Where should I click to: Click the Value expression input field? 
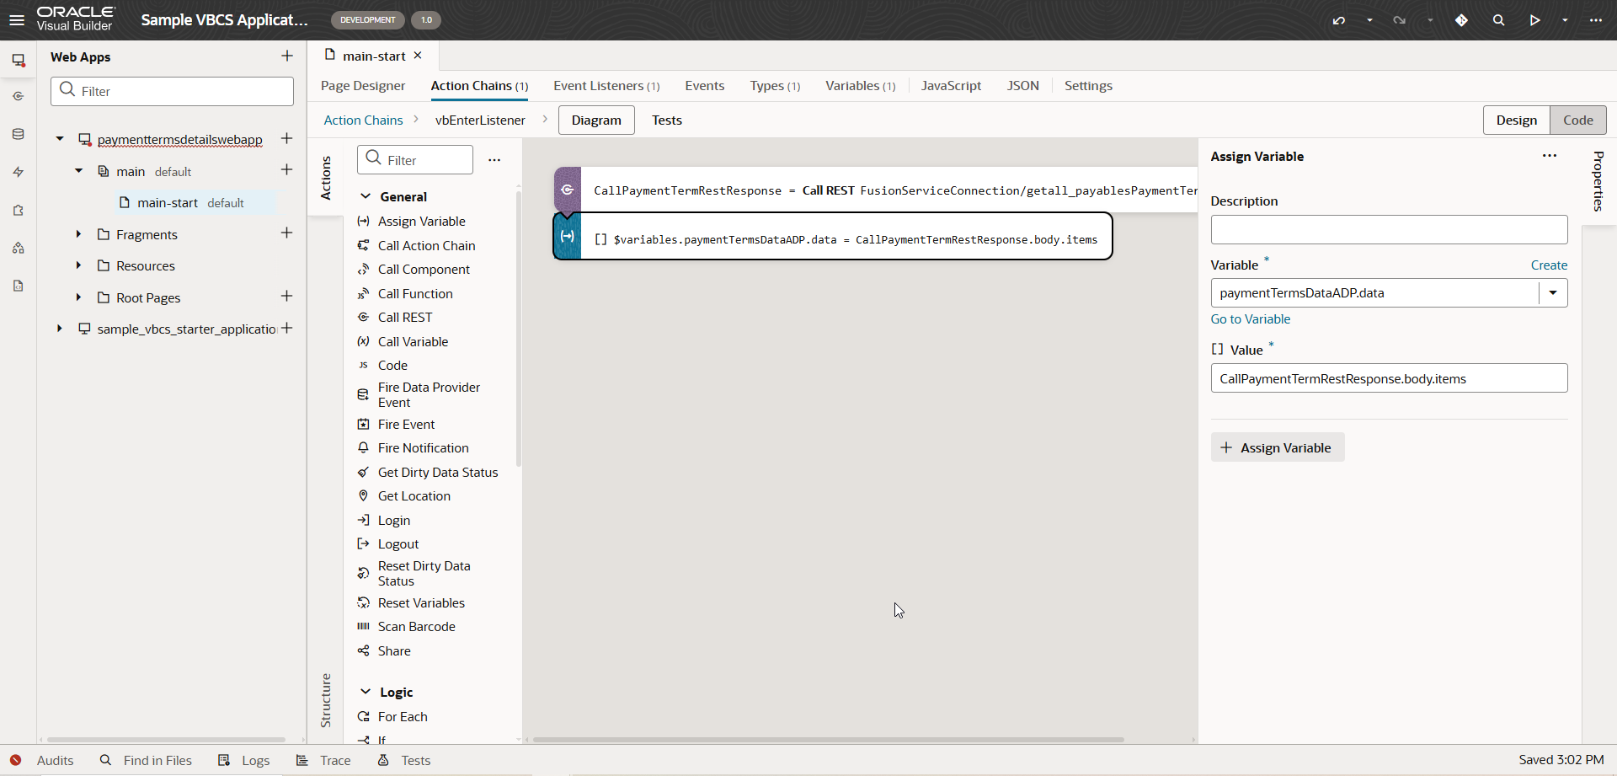[1389, 378]
